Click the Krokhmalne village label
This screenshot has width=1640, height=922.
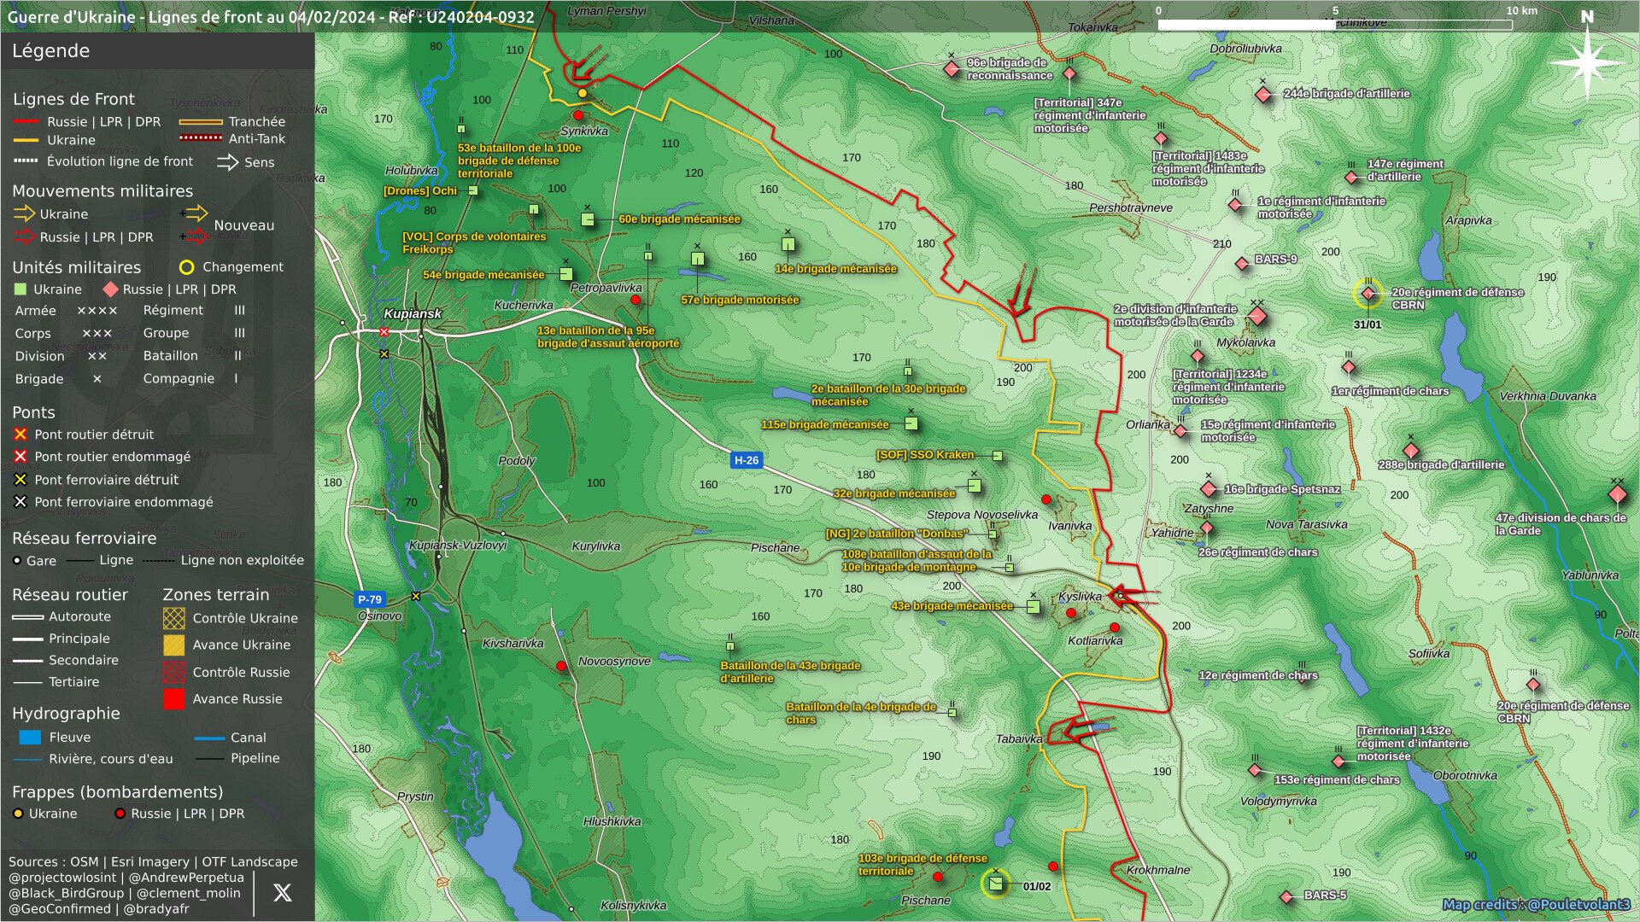click(1157, 870)
